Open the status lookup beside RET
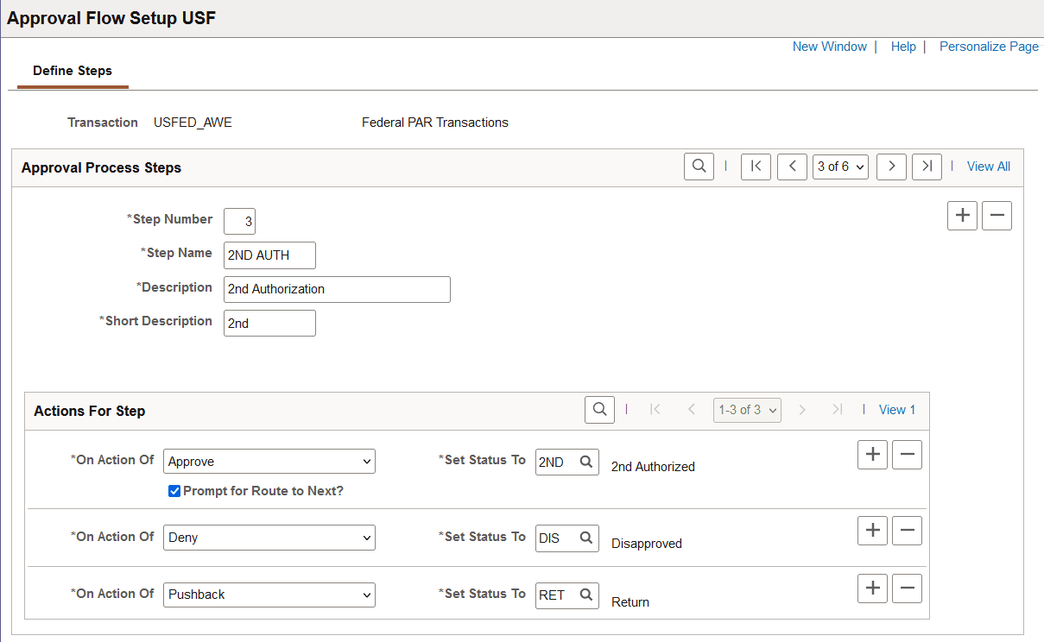 [586, 595]
